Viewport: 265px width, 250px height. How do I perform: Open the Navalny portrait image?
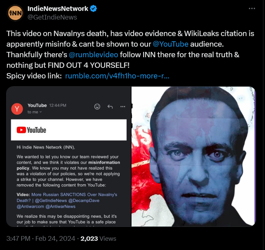point(194,156)
